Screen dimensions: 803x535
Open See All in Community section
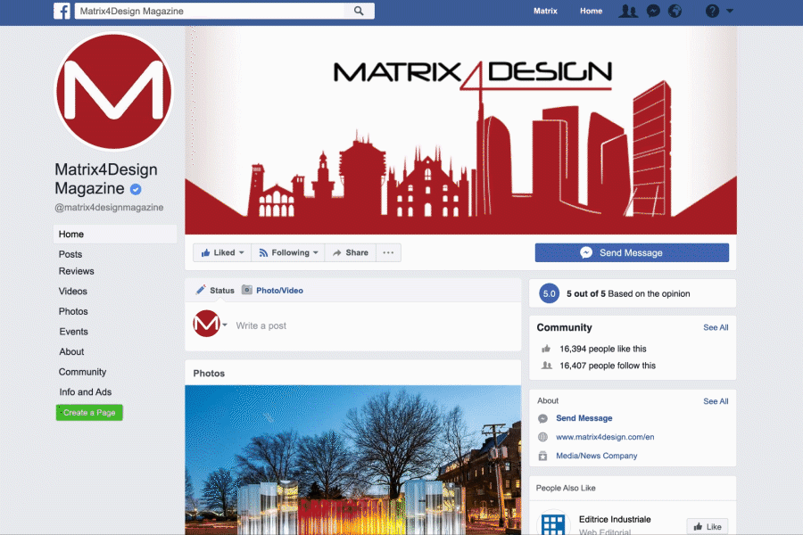pos(716,327)
